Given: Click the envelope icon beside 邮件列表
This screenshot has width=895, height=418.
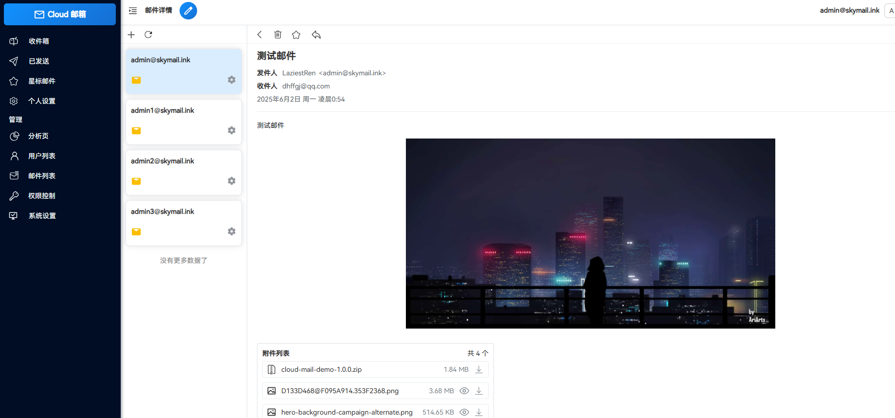Looking at the screenshot, I should tap(14, 175).
